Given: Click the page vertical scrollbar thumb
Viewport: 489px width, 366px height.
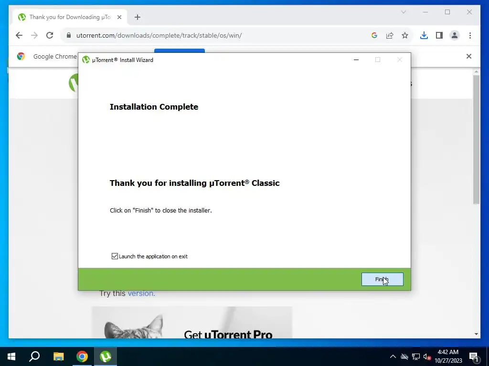Looking at the screenshot, I should click(476, 140).
